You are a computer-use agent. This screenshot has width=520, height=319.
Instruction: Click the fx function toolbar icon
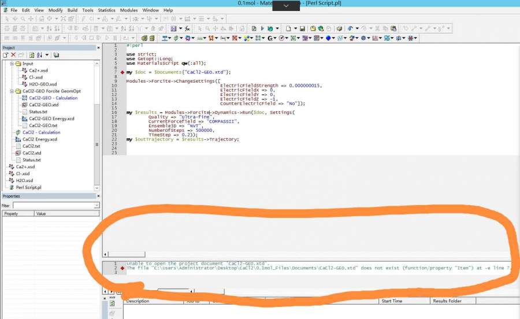(187, 28)
